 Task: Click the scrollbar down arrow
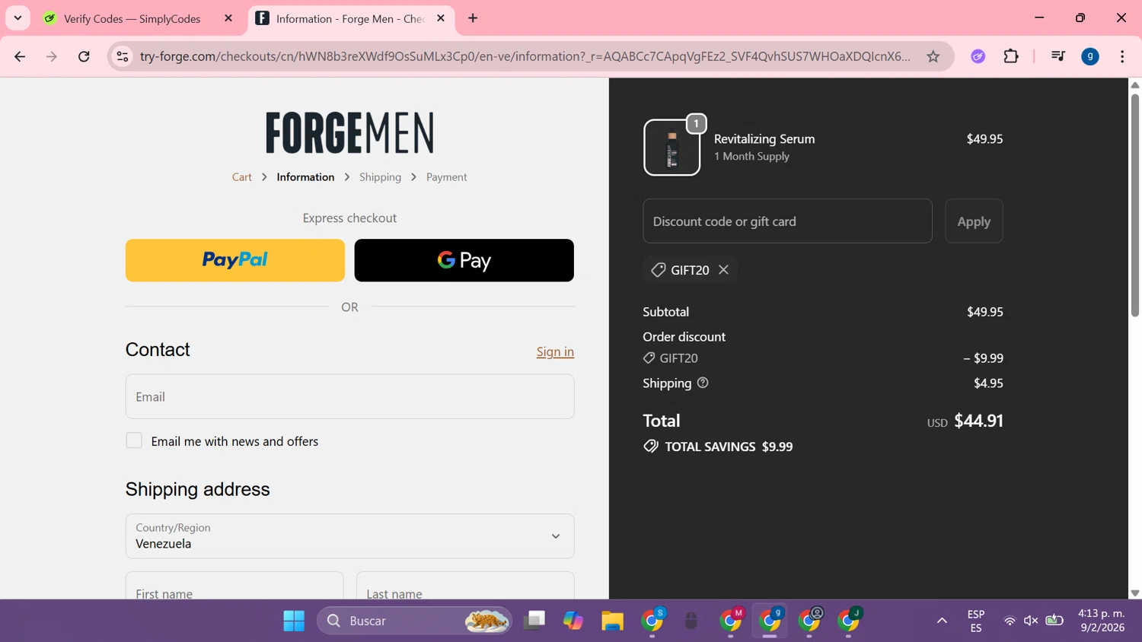click(x=1134, y=593)
